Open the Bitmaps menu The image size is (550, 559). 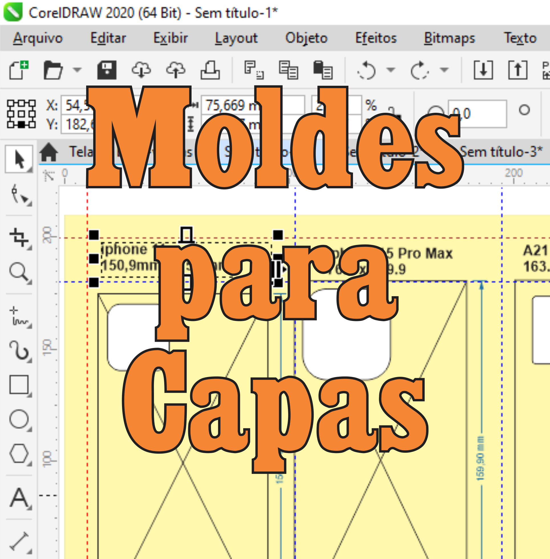(x=449, y=38)
